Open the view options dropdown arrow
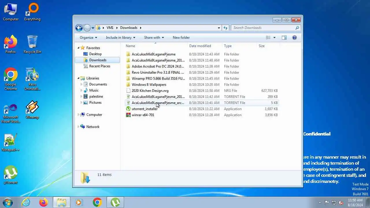 (x=274, y=38)
